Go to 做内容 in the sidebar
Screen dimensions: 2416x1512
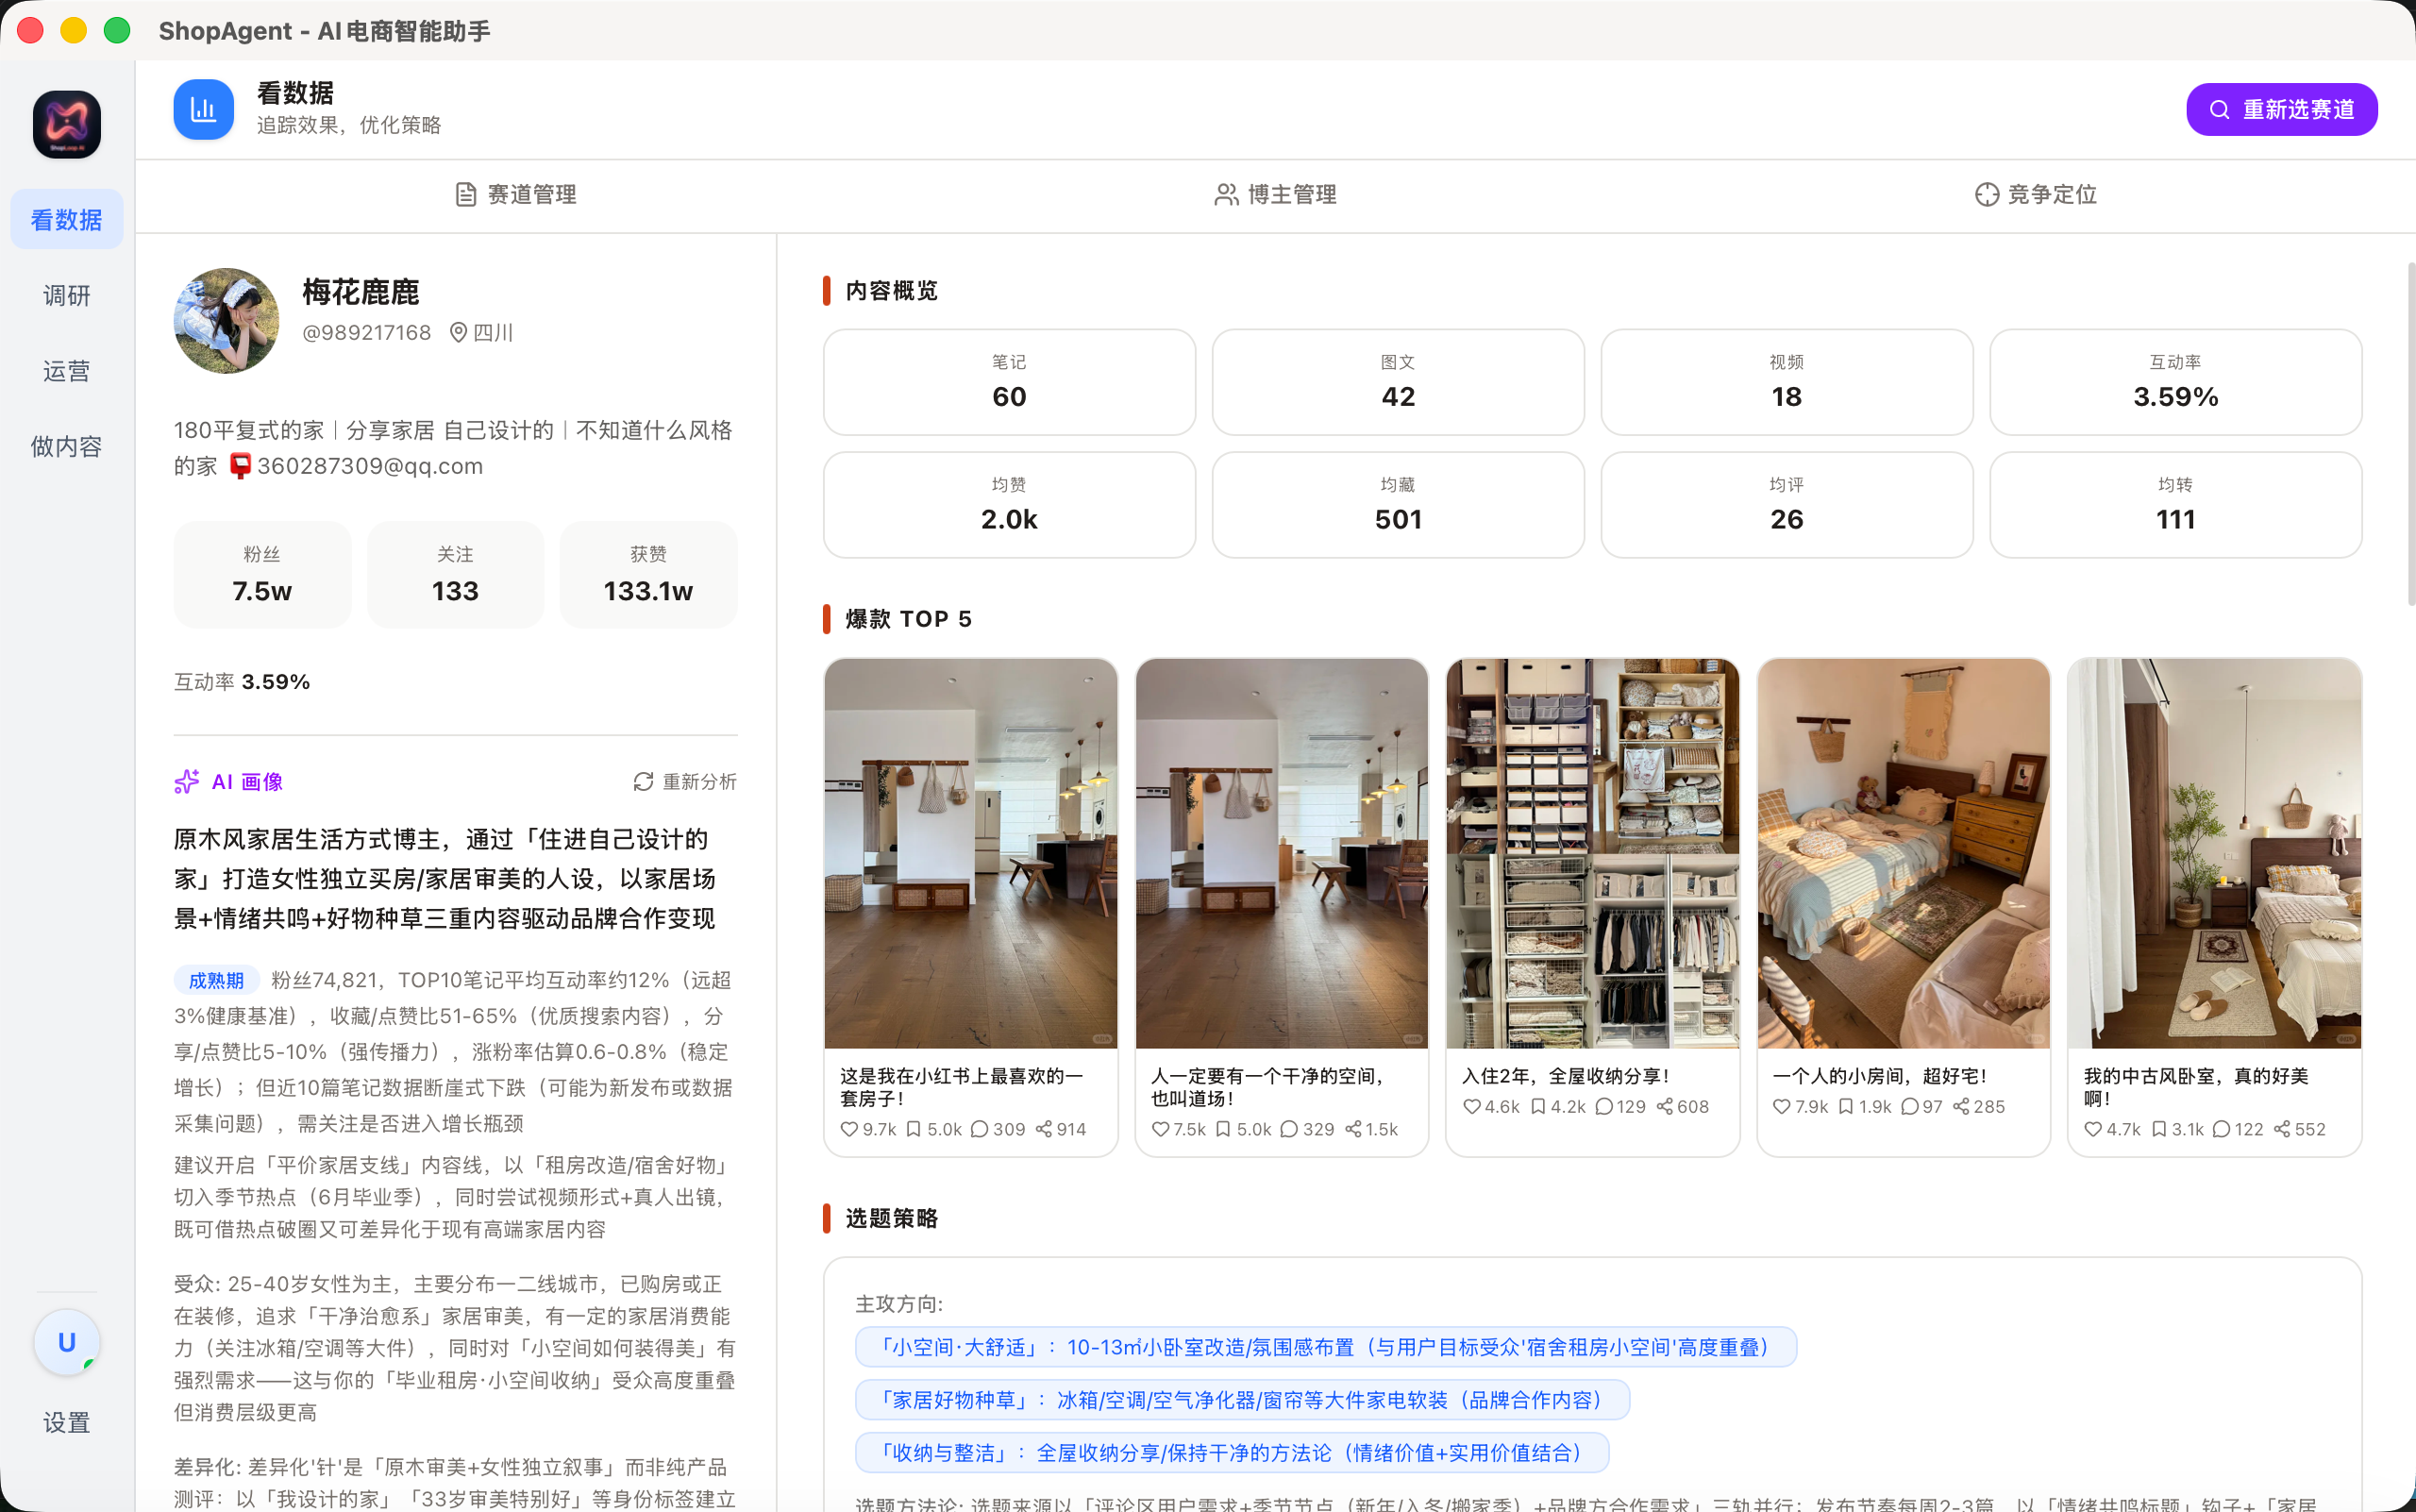point(67,446)
